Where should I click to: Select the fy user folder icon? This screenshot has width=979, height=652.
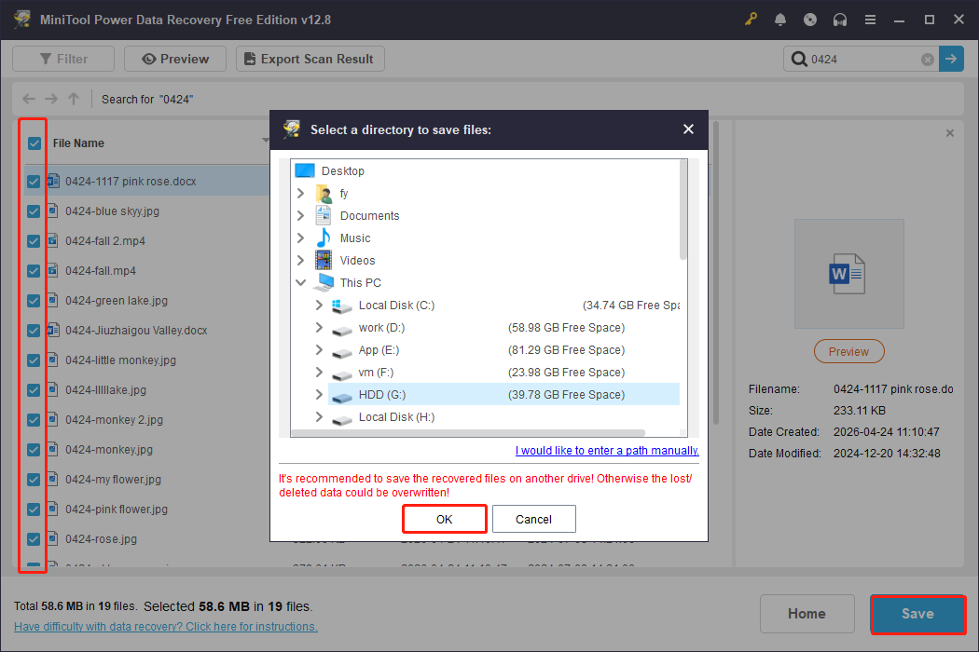(x=324, y=194)
